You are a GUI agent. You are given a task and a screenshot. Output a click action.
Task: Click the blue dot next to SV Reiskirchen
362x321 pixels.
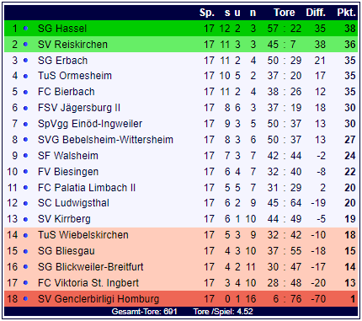tap(25, 45)
